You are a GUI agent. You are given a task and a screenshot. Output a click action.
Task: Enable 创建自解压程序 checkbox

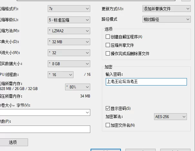pos(108,37)
